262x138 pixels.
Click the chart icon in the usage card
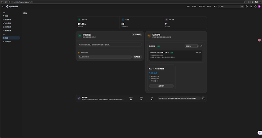[x=123, y=20]
